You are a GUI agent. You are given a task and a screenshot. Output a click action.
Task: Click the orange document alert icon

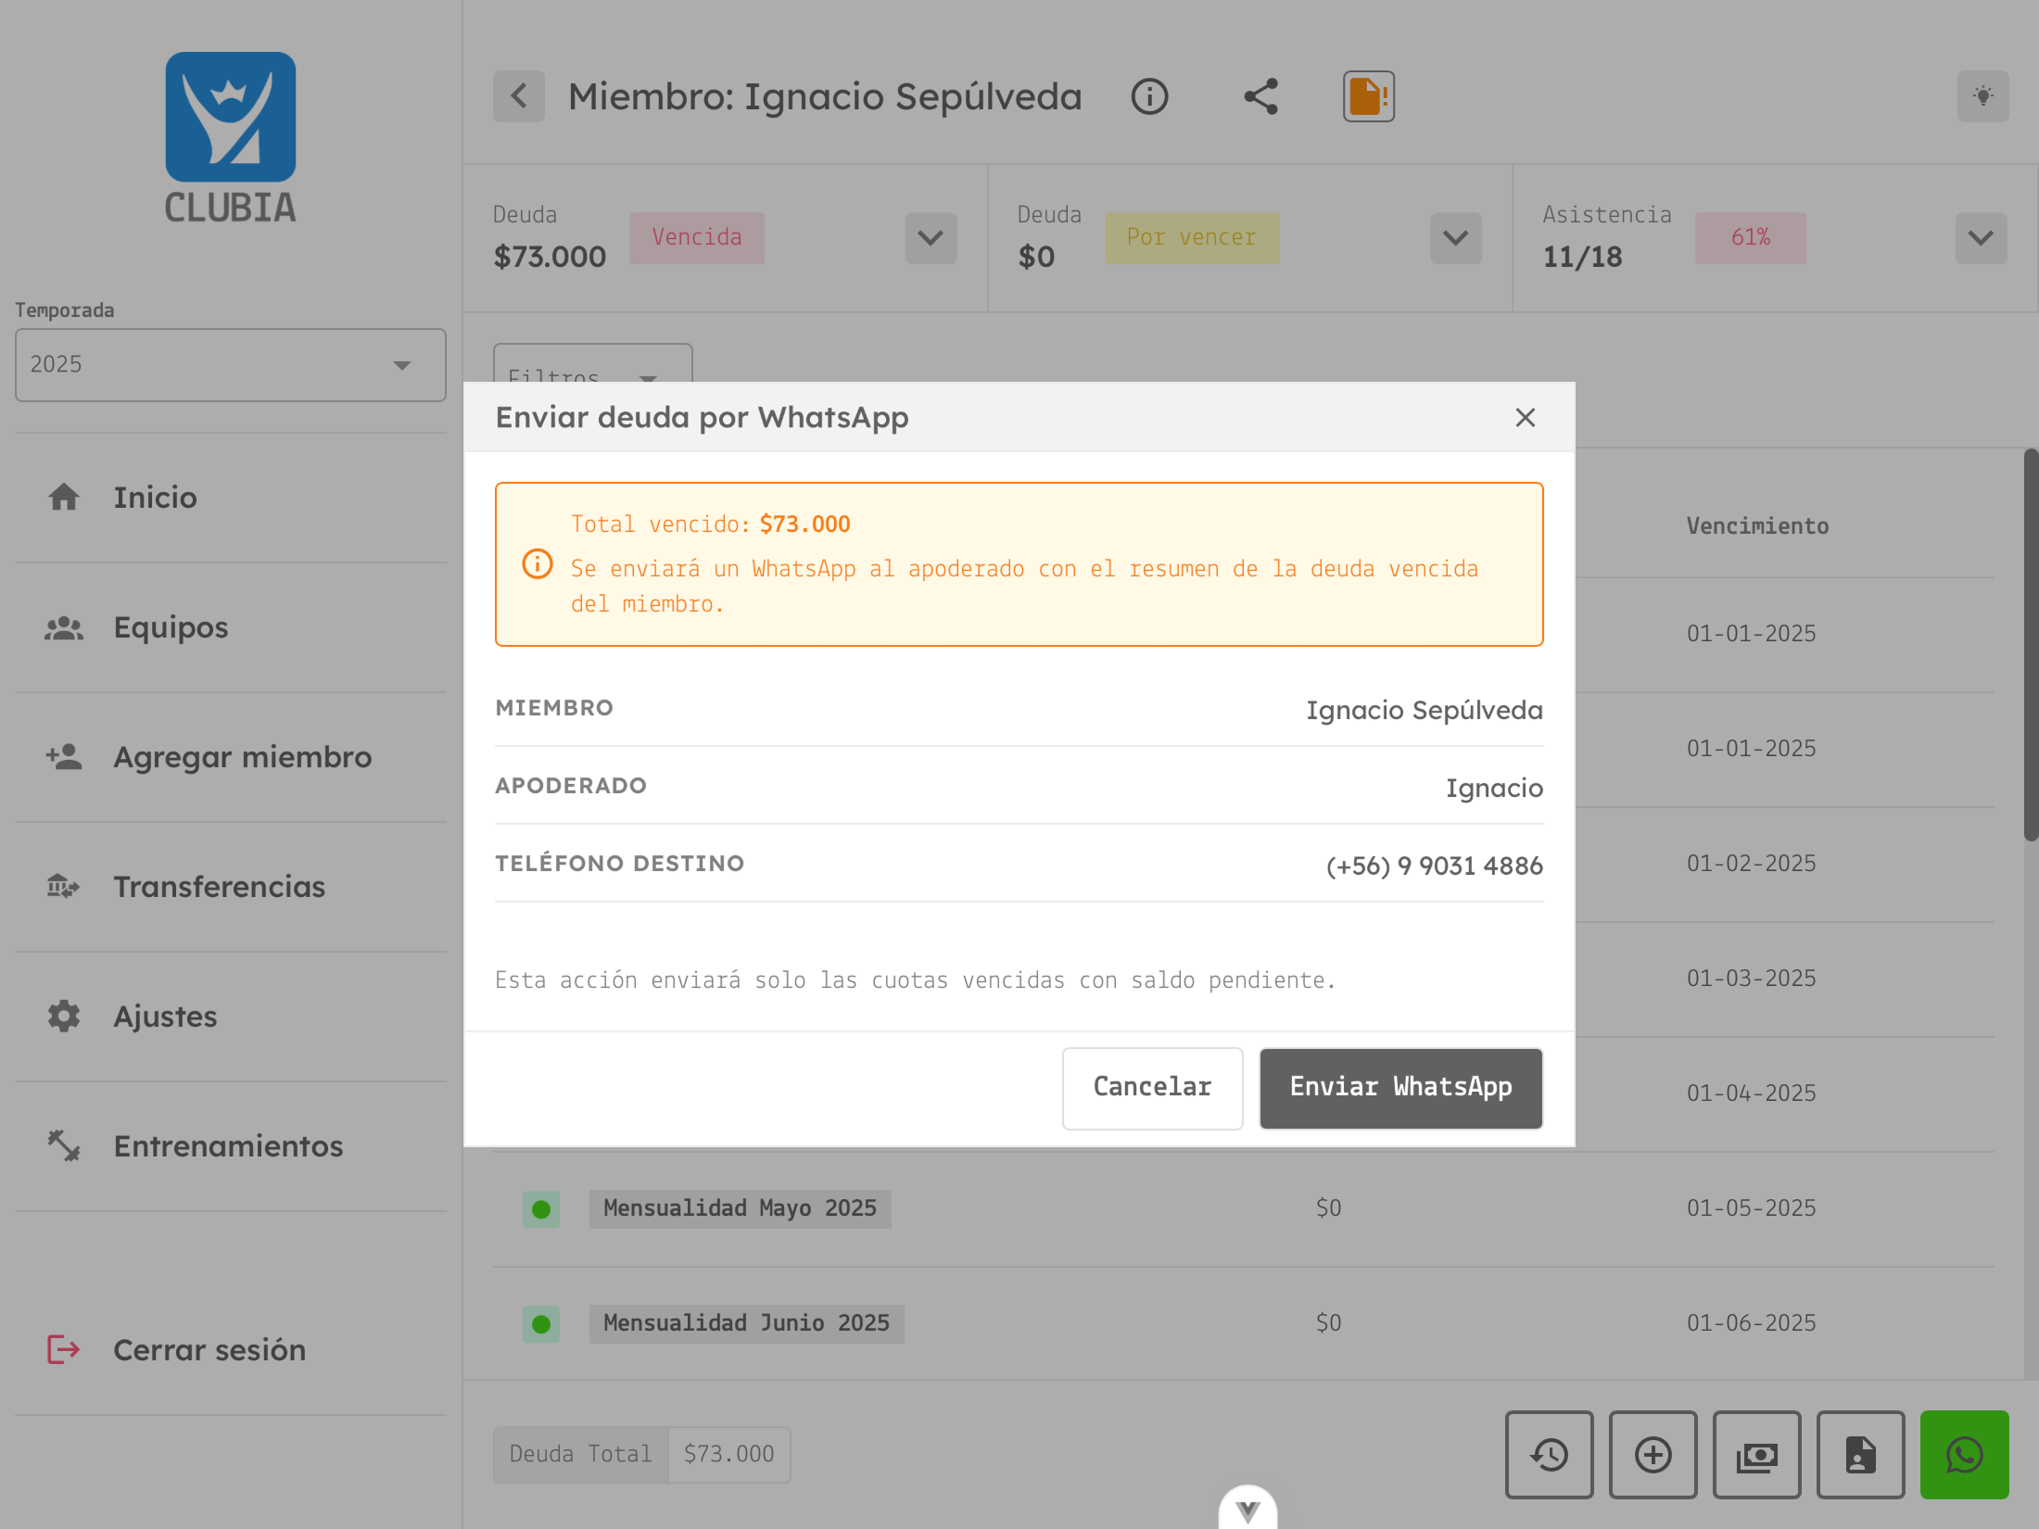(1368, 96)
